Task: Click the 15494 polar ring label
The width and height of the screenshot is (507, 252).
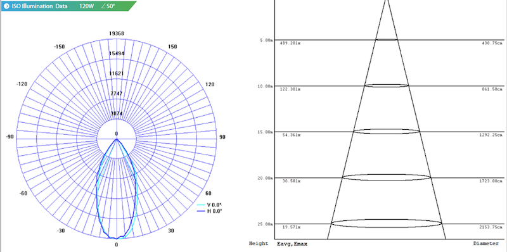Action: tap(117, 53)
